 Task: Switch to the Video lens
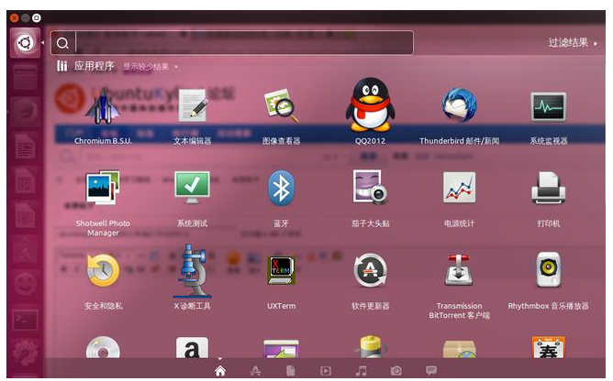[326, 370]
